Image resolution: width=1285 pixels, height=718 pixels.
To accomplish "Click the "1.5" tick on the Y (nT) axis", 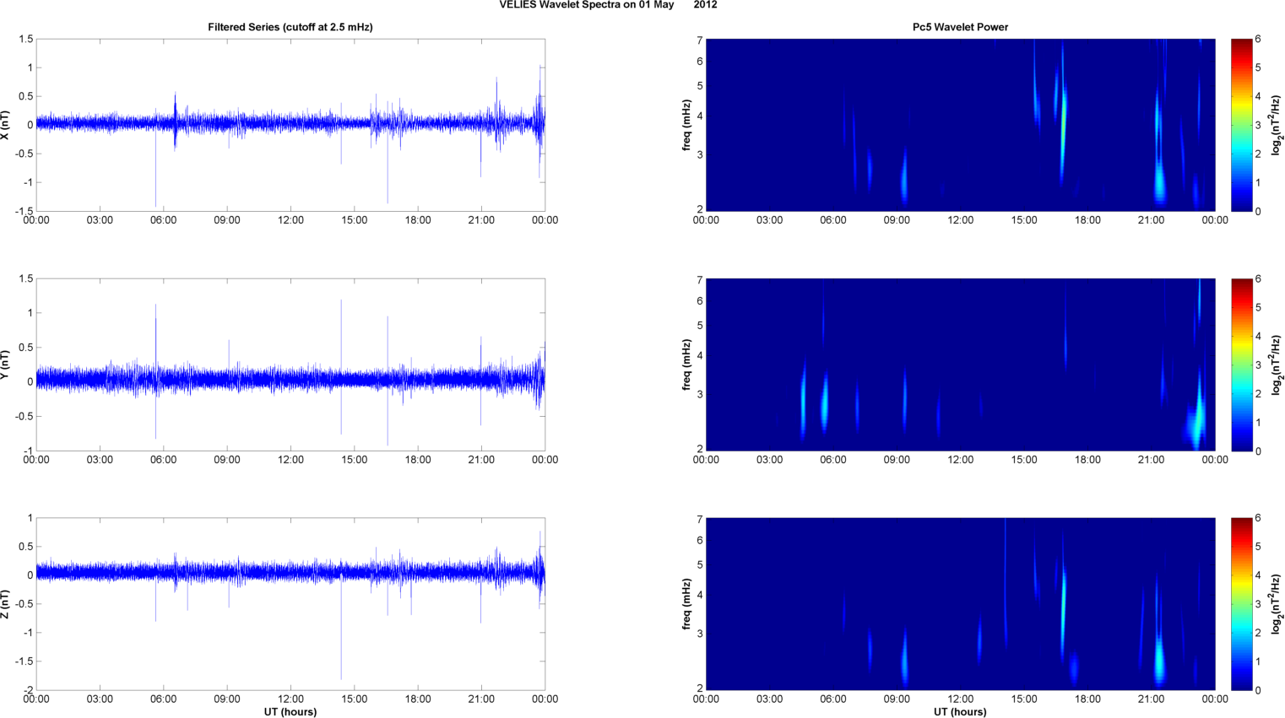I will [x=26, y=278].
